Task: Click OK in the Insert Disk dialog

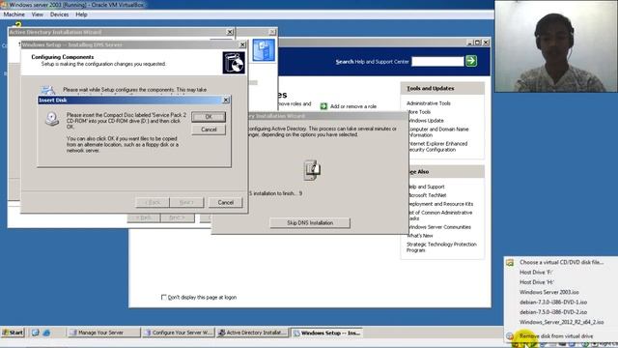Action: pos(209,117)
